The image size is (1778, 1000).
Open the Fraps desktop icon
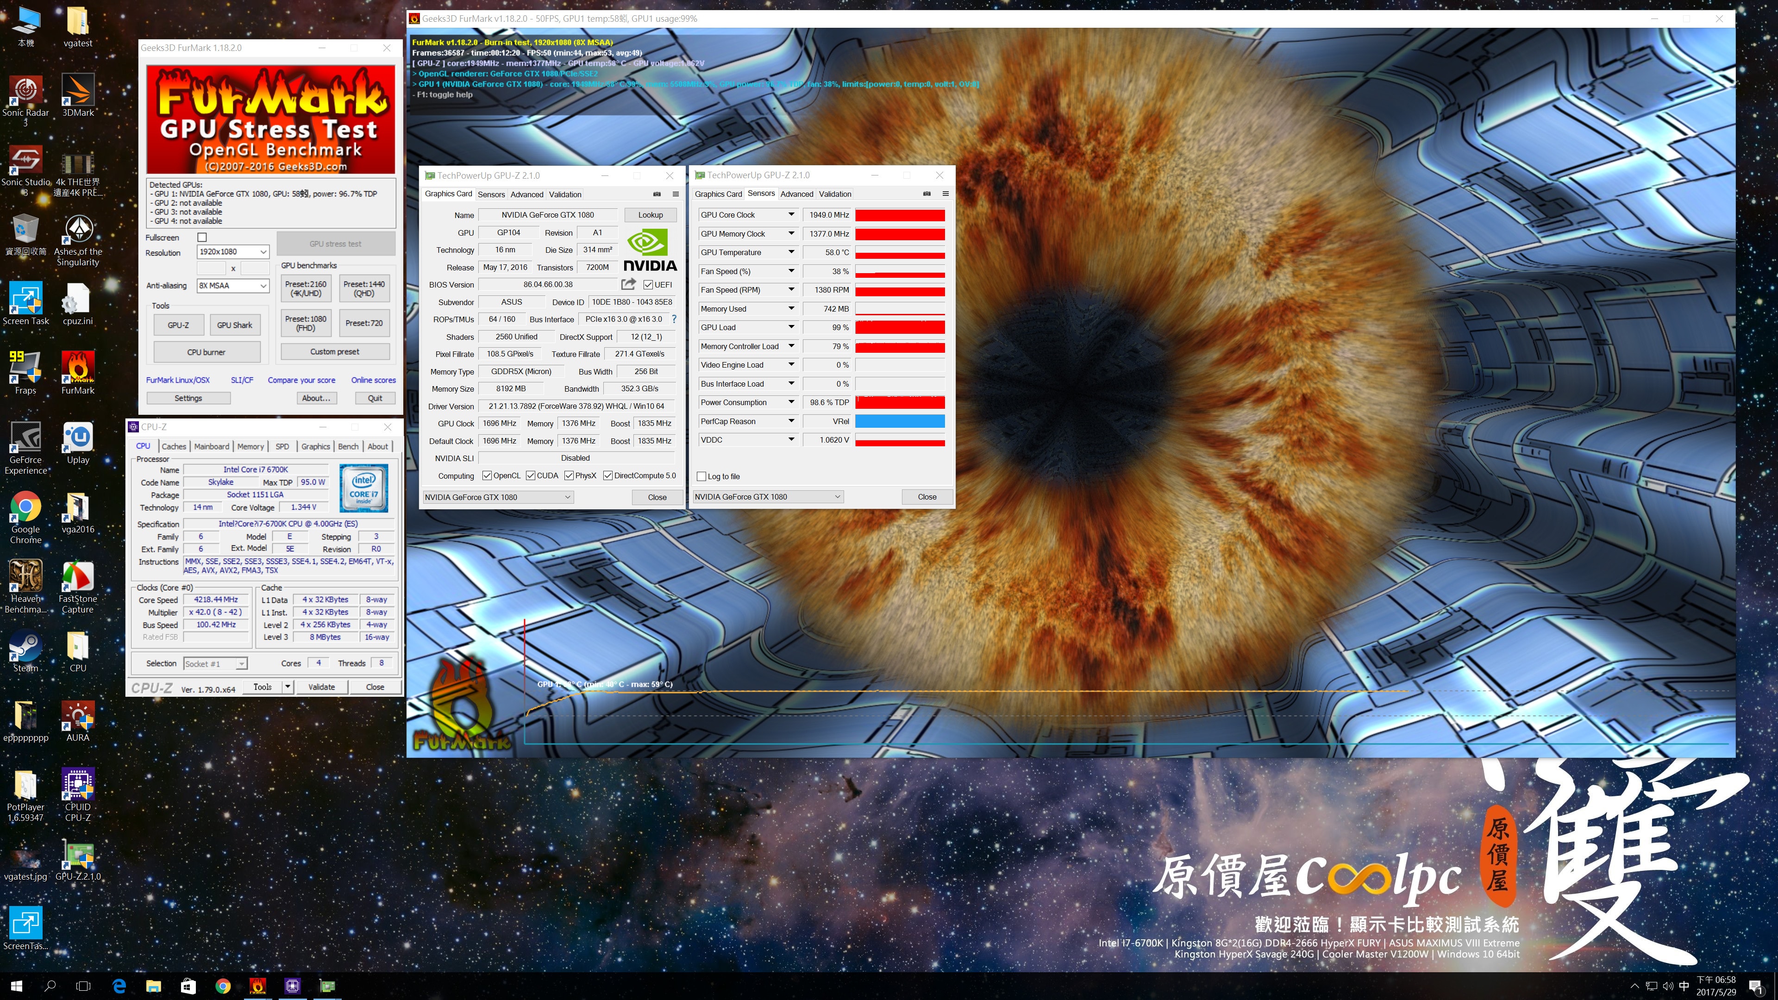click(25, 373)
